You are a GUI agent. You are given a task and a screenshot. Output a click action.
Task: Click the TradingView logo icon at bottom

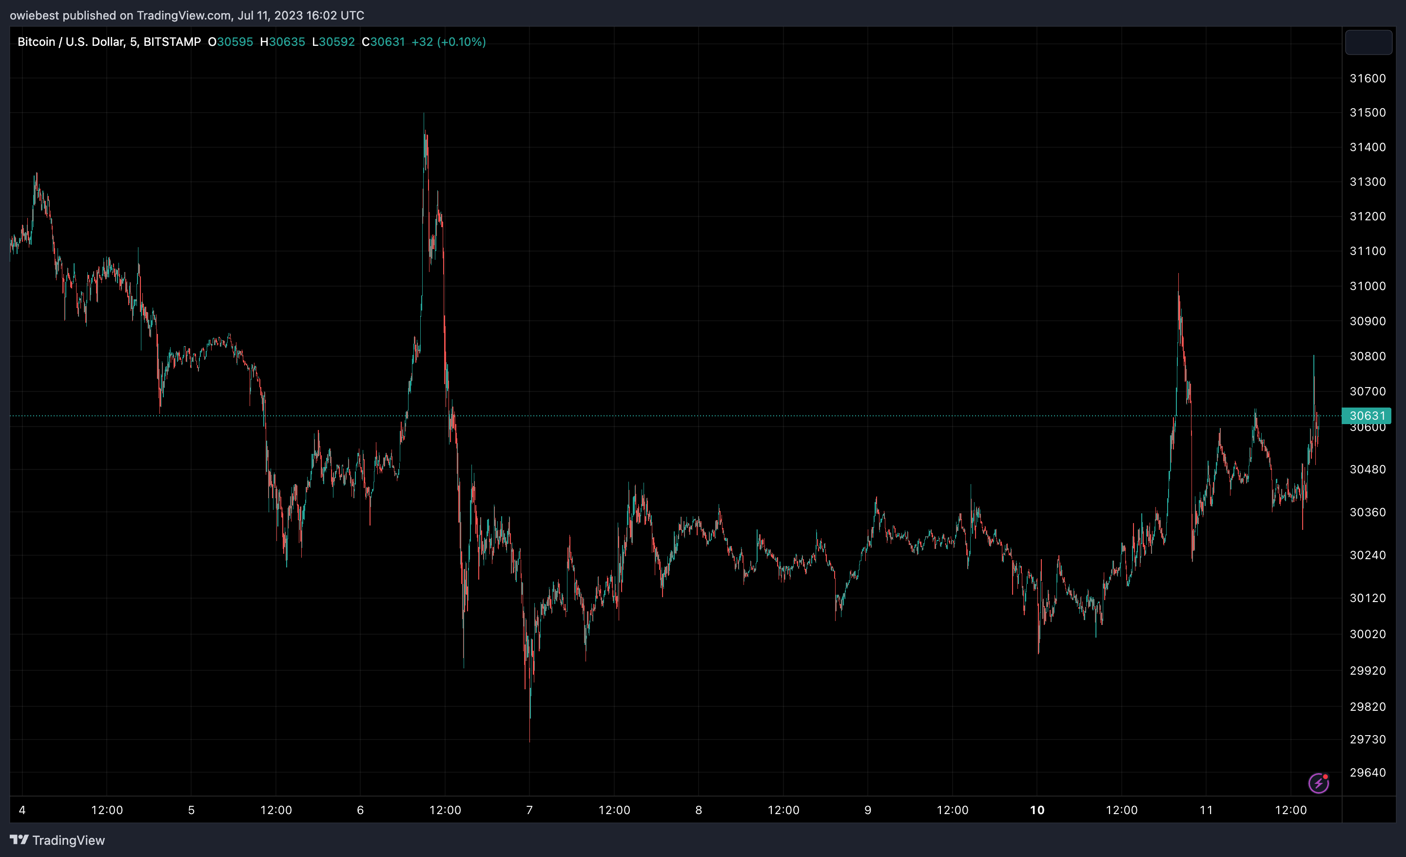19,839
